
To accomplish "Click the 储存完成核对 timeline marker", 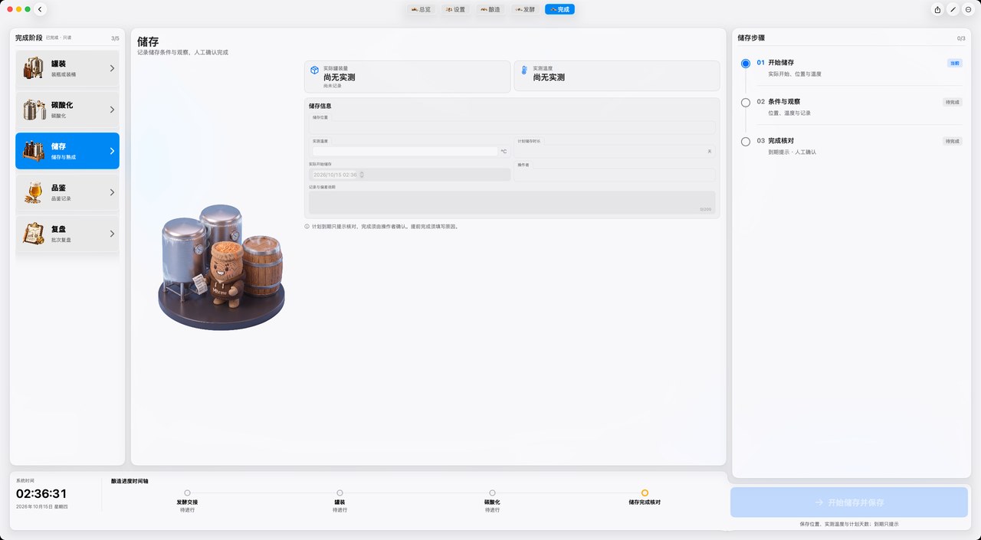I will (x=645, y=493).
